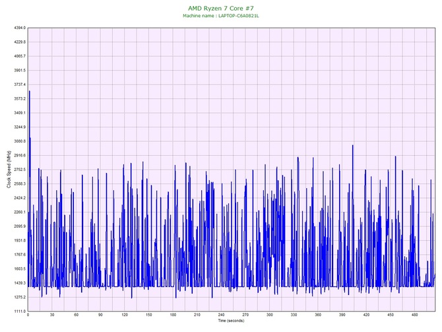Screen dimensions: 442x332
Task: Click the 30 seconds tick label
Action: point(52,315)
